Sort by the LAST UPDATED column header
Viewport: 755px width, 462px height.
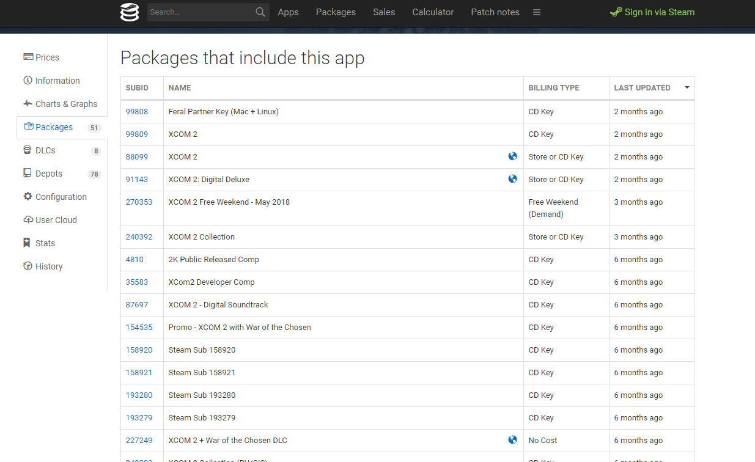click(652, 88)
